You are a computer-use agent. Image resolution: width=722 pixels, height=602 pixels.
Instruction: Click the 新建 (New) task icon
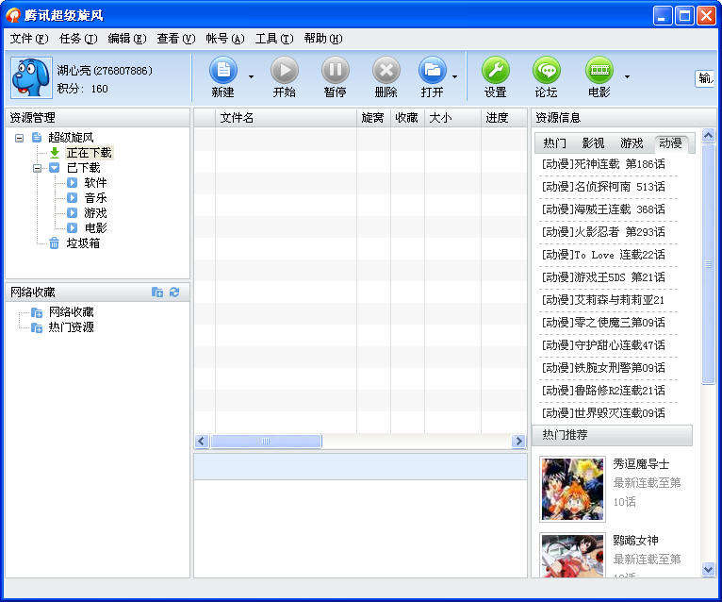click(223, 71)
